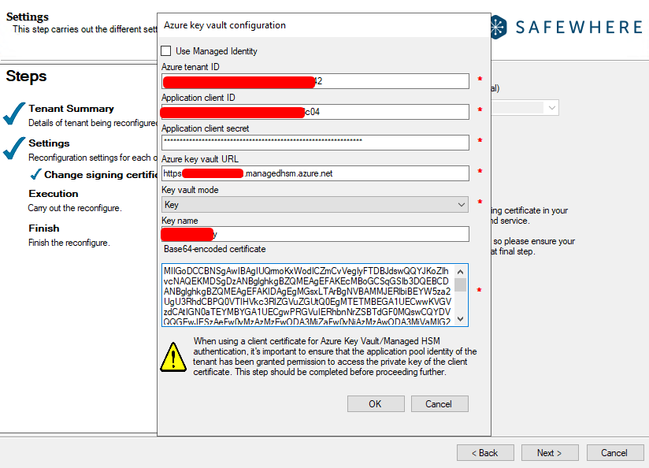Click the blue checkmark beside Tenant Summary
This screenshot has height=468, width=649.
coord(14,113)
